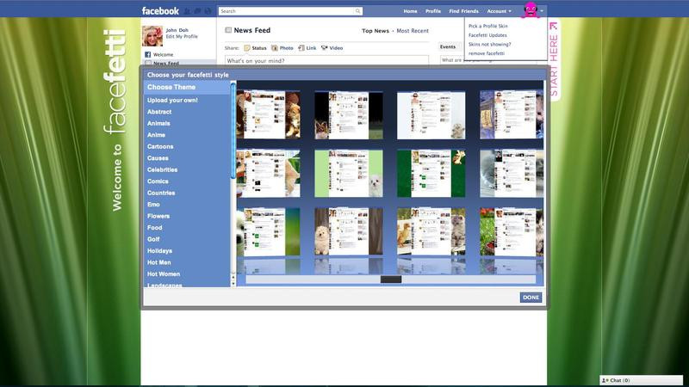Select remove facefetti entry
This screenshot has width=689, height=387.
[486, 53]
